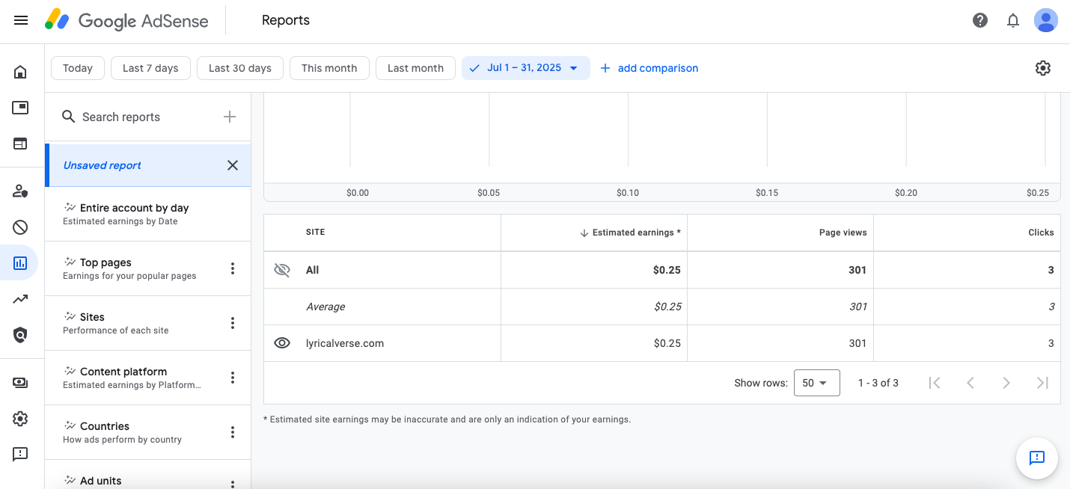
Task: Open Top pages report options menu
Action: click(x=233, y=268)
